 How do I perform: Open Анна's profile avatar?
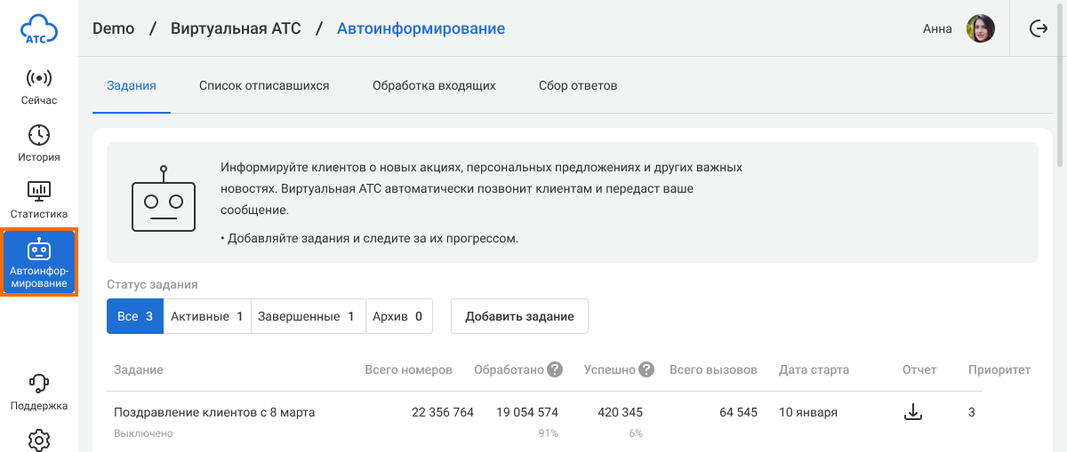coord(981,28)
